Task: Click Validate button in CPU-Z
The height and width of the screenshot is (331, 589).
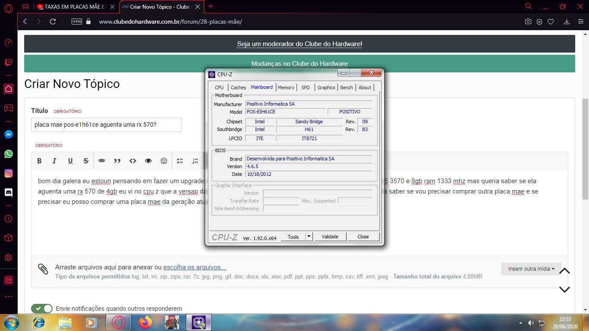Action: [330, 237]
